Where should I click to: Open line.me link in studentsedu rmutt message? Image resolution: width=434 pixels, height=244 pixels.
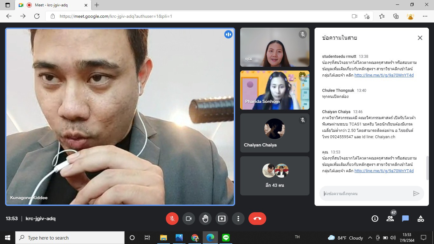384,75
